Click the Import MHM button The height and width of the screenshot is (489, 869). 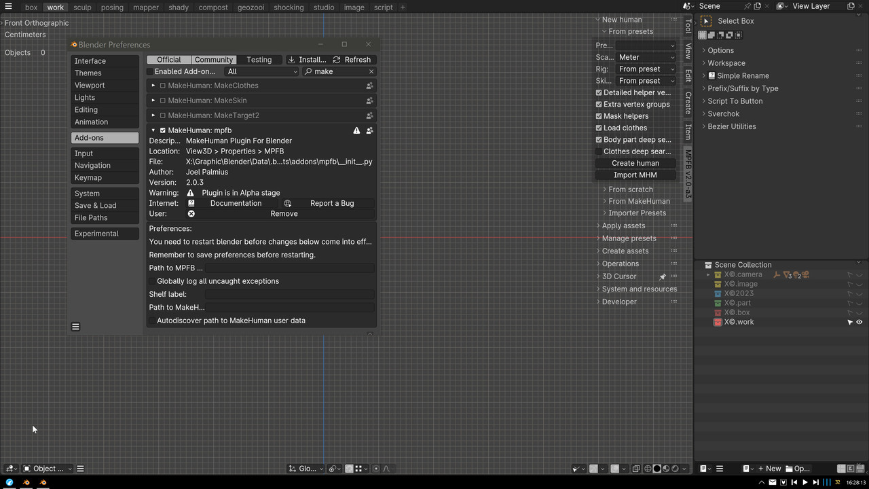pyautogui.click(x=635, y=175)
